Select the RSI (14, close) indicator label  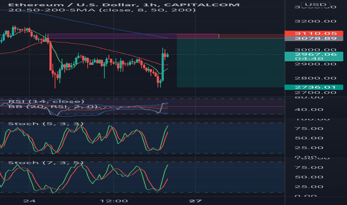pyautogui.click(x=46, y=101)
